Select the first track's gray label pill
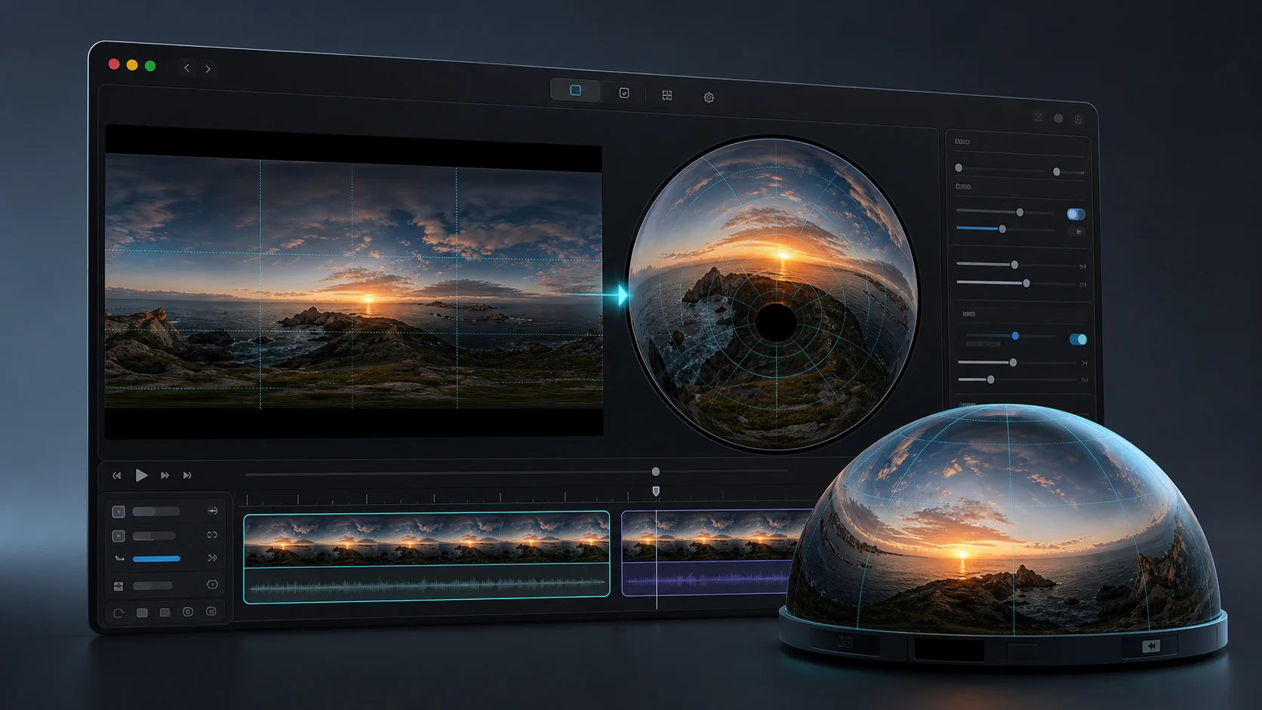The width and height of the screenshot is (1262, 710). click(156, 512)
